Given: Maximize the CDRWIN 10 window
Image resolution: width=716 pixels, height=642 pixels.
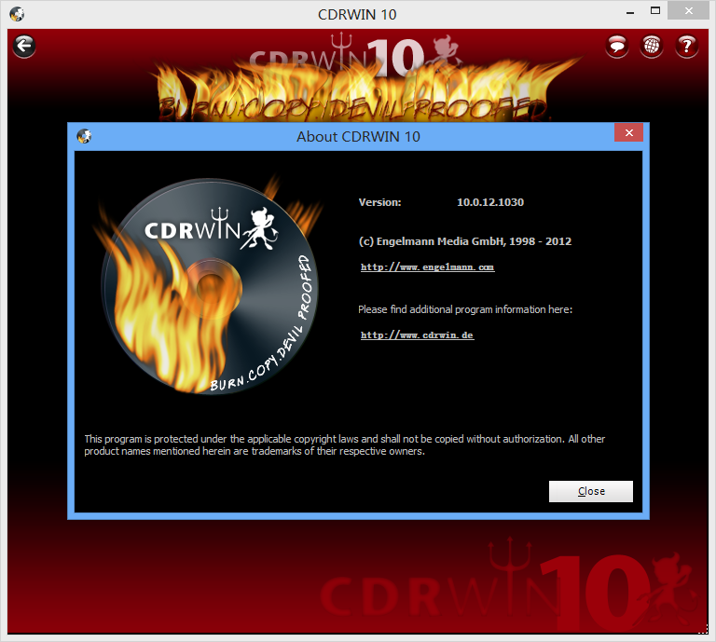Looking at the screenshot, I should (655, 11).
